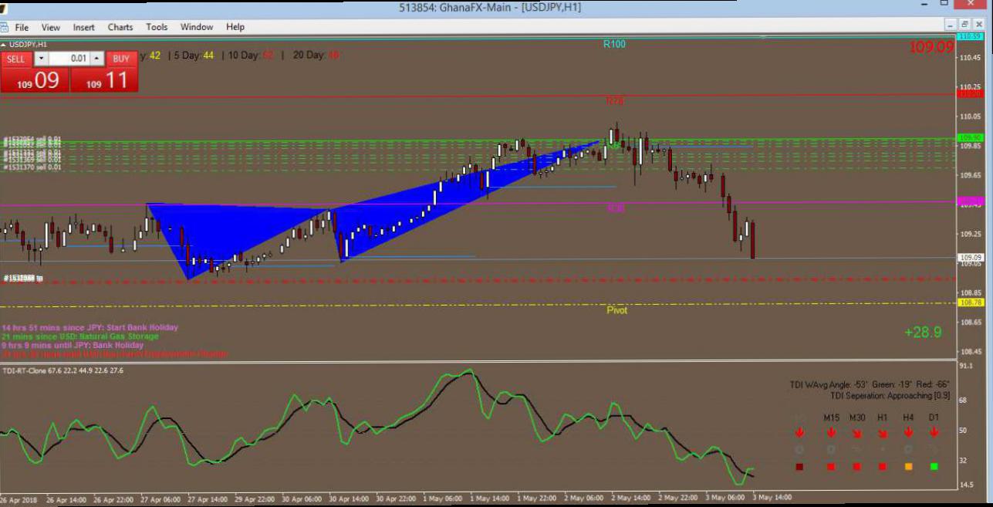Click the red arrow under M15
993x507 pixels.
point(831,432)
